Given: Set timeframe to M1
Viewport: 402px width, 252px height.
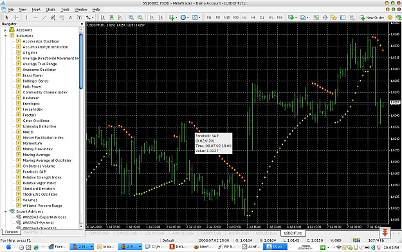Looking at the screenshot, I should click(209, 17).
